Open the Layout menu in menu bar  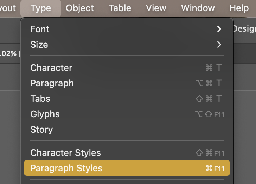(8, 8)
